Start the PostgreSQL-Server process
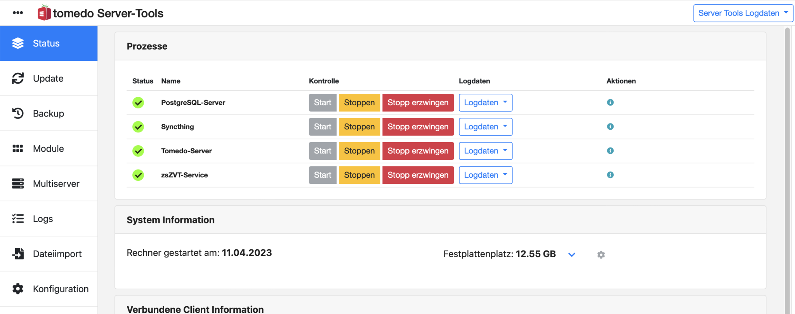Image resolution: width=795 pixels, height=314 pixels. [x=323, y=103]
